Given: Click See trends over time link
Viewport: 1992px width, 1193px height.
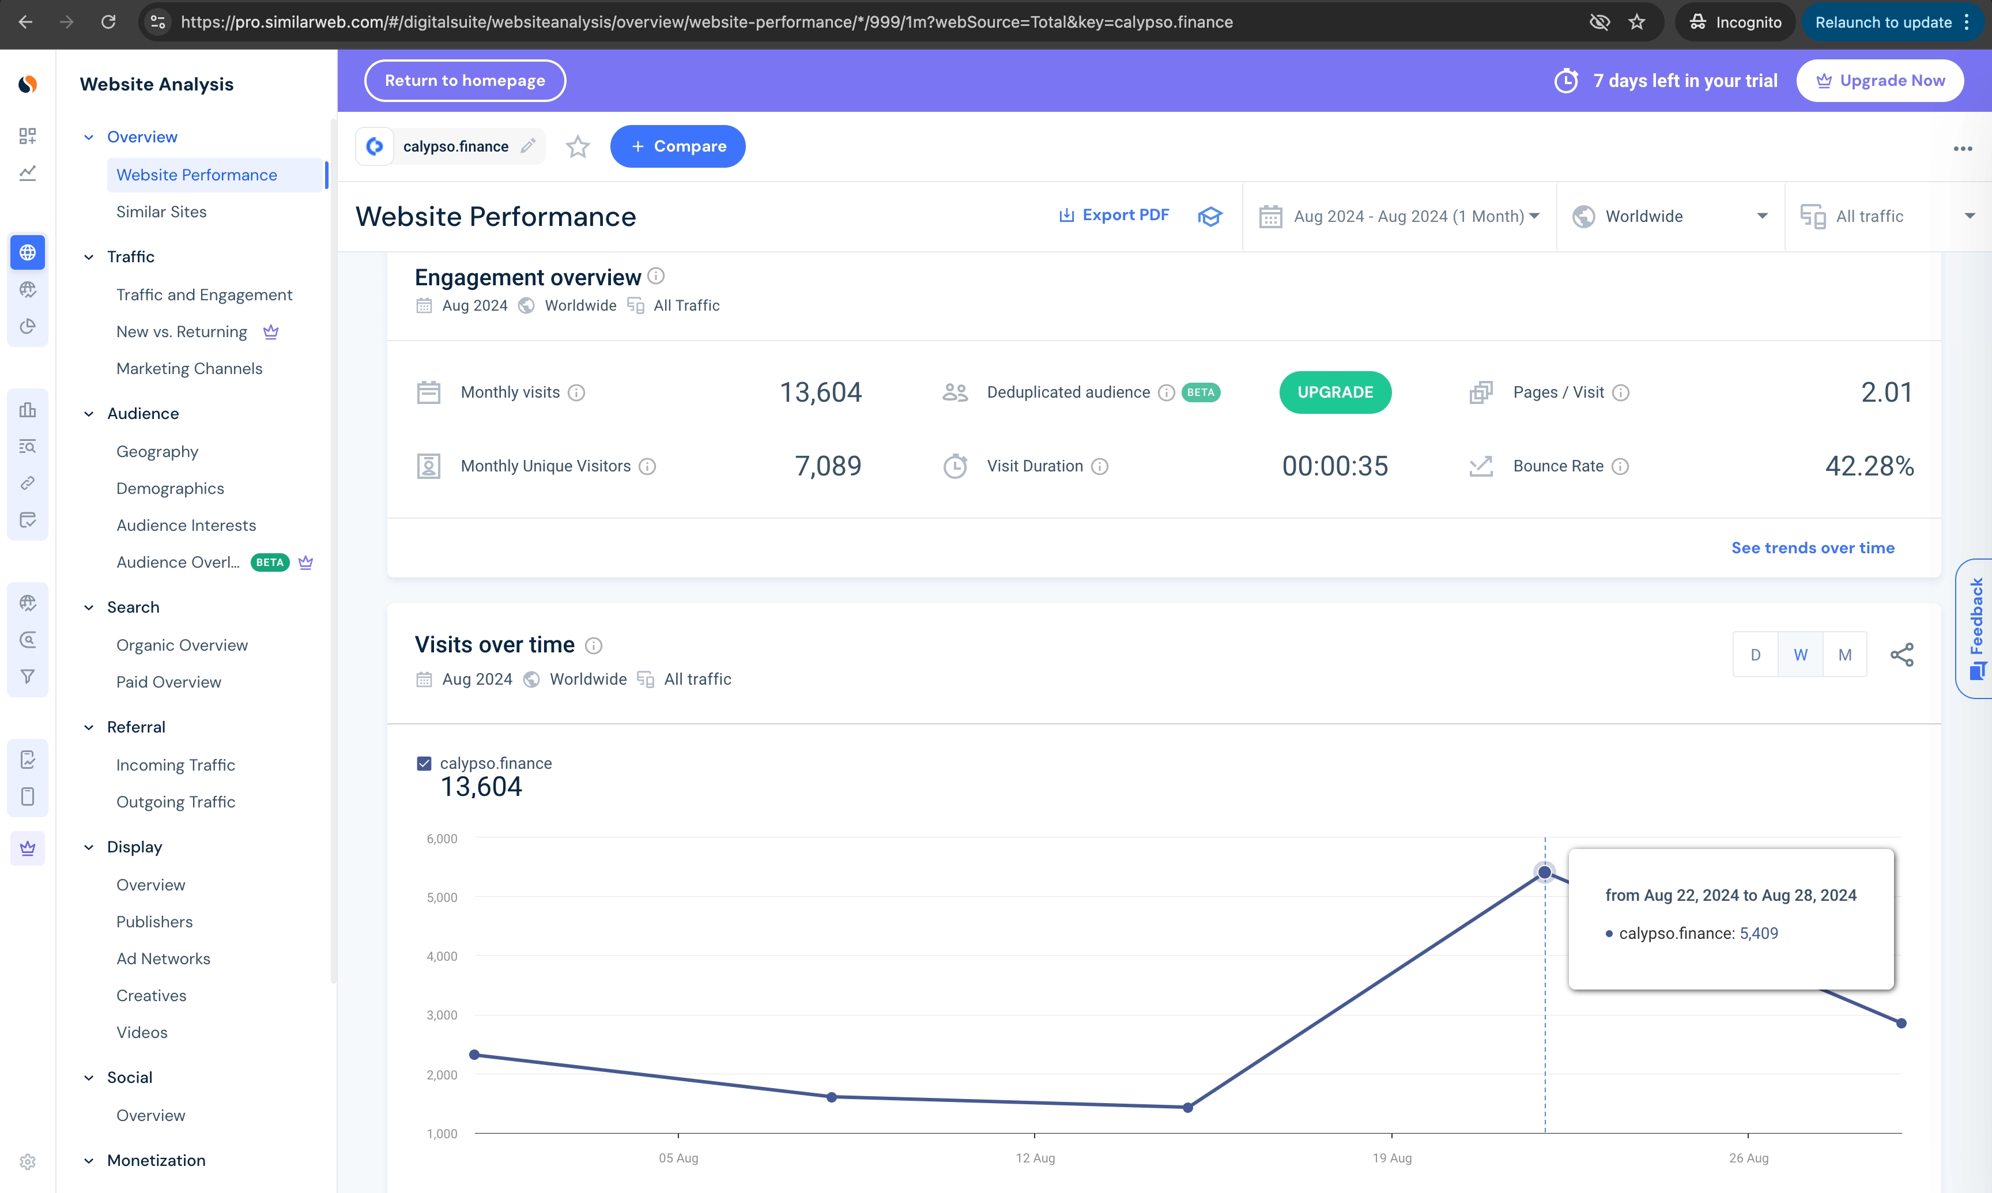Looking at the screenshot, I should (x=1813, y=548).
